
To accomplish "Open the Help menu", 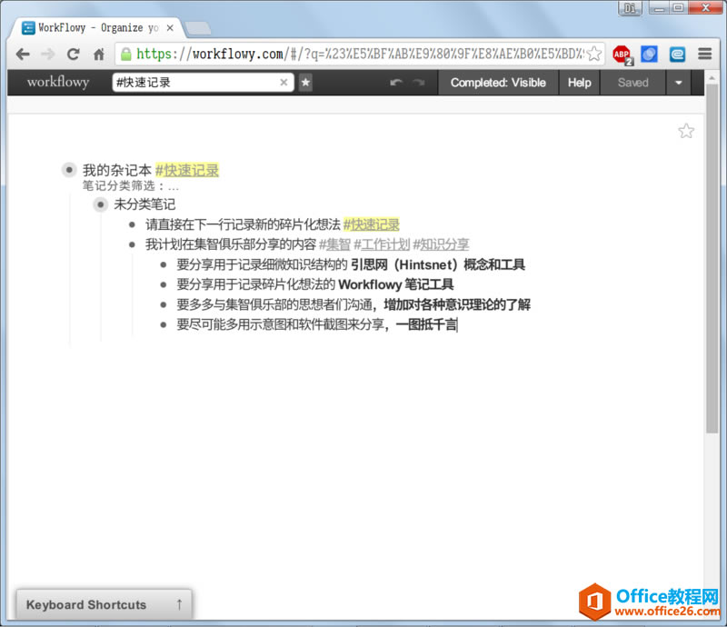I will pyautogui.click(x=579, y=83).
